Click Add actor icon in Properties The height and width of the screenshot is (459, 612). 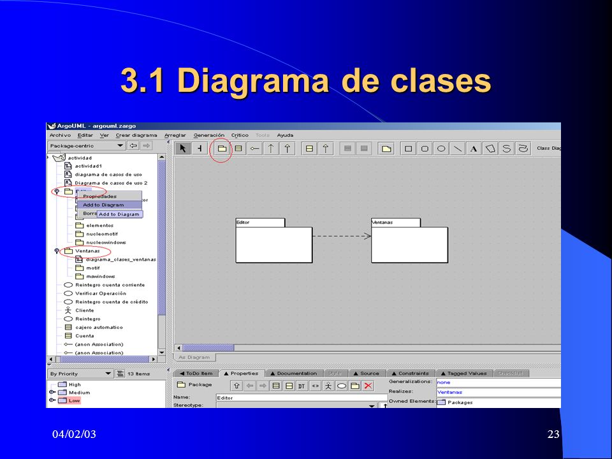328,386
